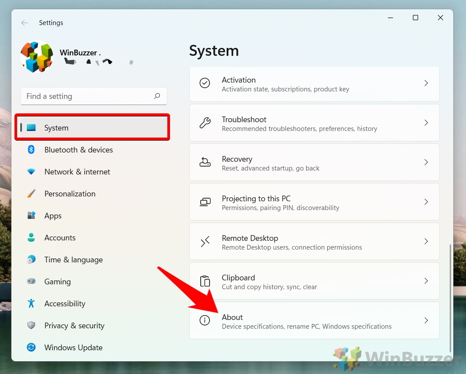This screenshot has width=466, height=374.
Task: Click the Clipboard icon
Action: click(x=205, y=281)
